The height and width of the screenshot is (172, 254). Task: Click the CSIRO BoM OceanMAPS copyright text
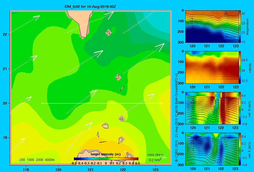[177, 117]
